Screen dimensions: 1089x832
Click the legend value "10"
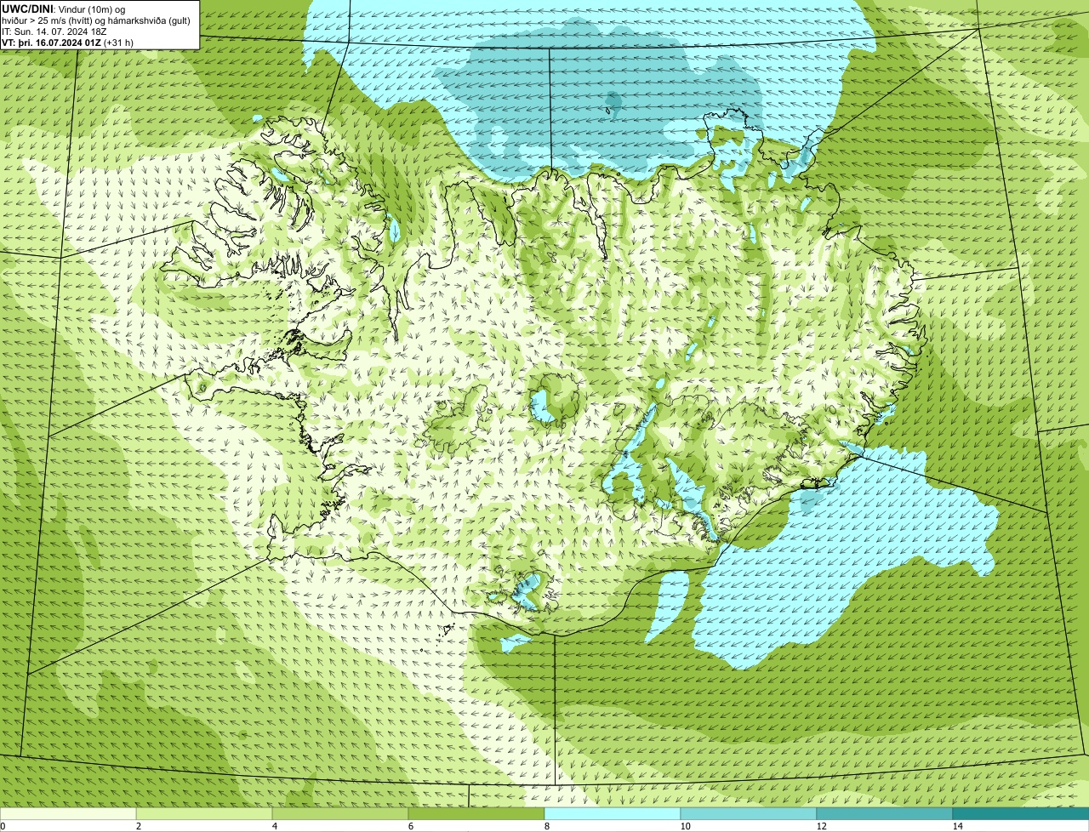pos(685,826)
